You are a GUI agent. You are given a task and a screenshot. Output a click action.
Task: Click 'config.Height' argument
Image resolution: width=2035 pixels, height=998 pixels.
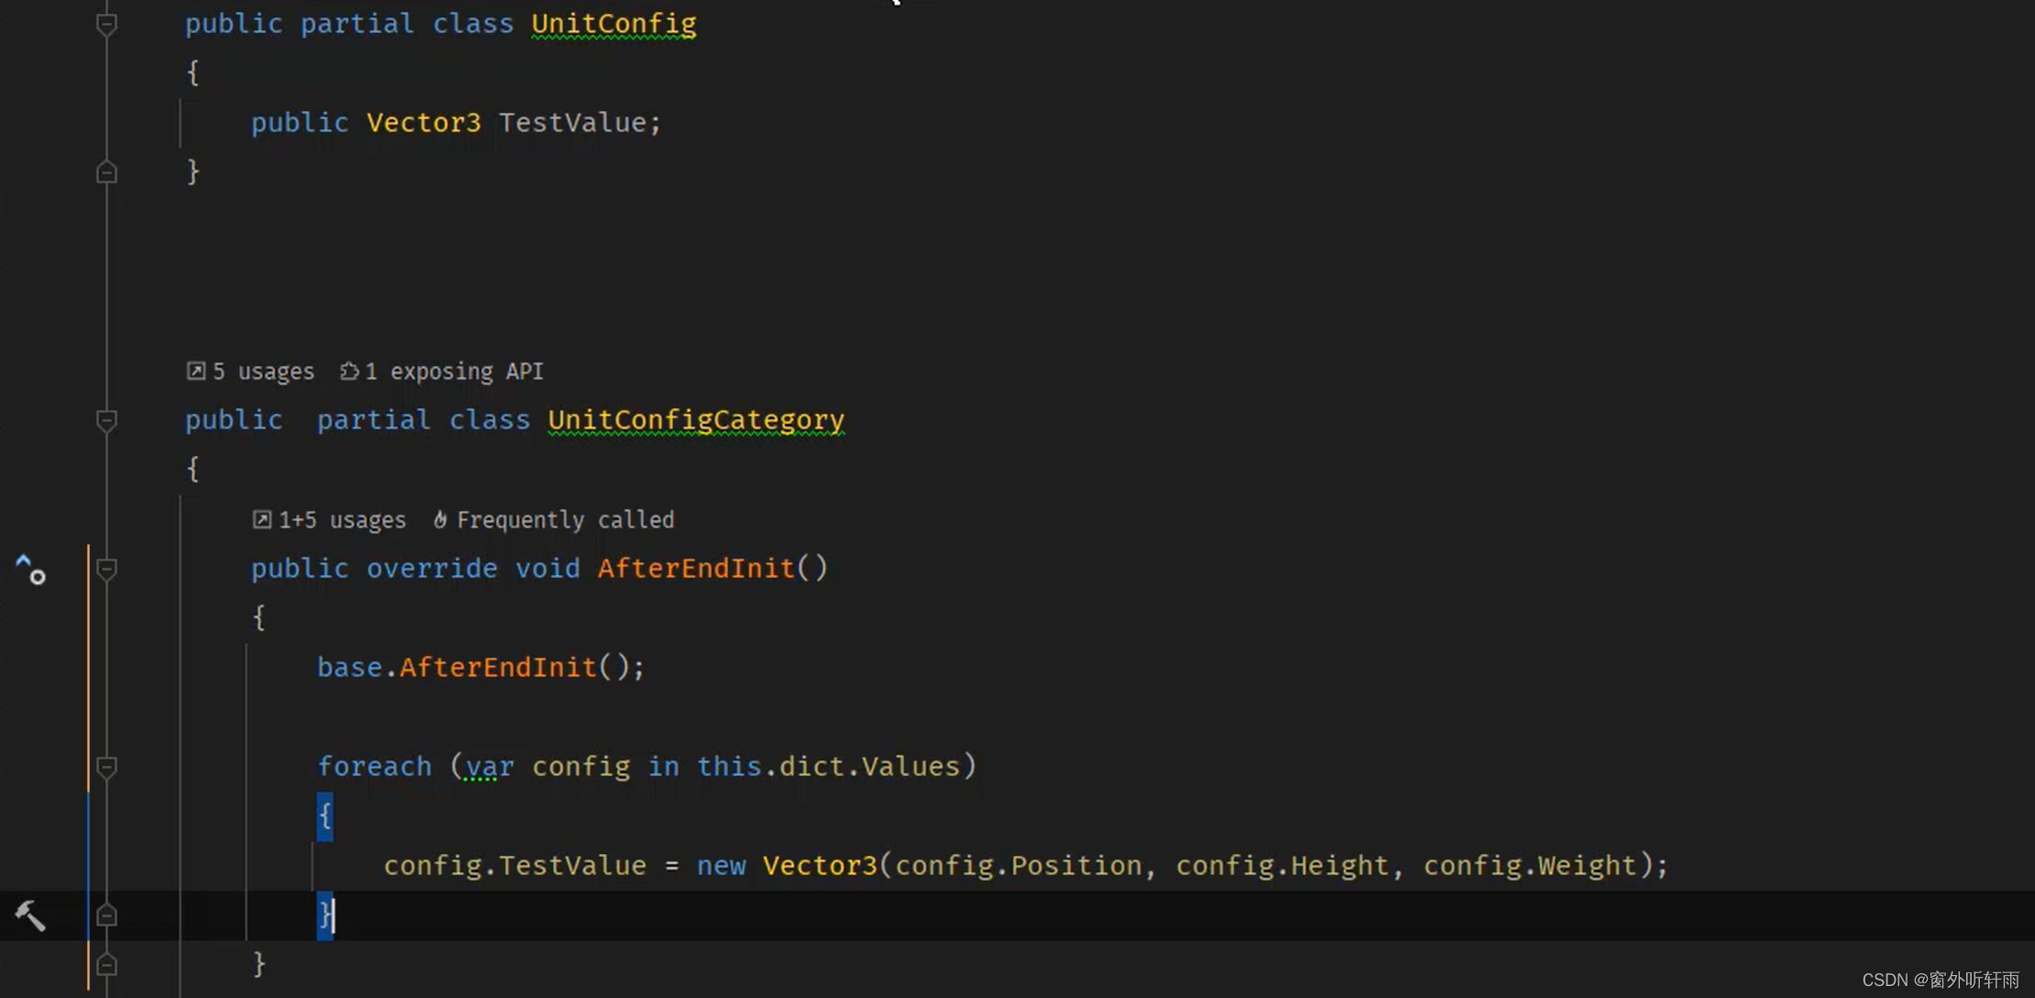tap(1282, 866)
